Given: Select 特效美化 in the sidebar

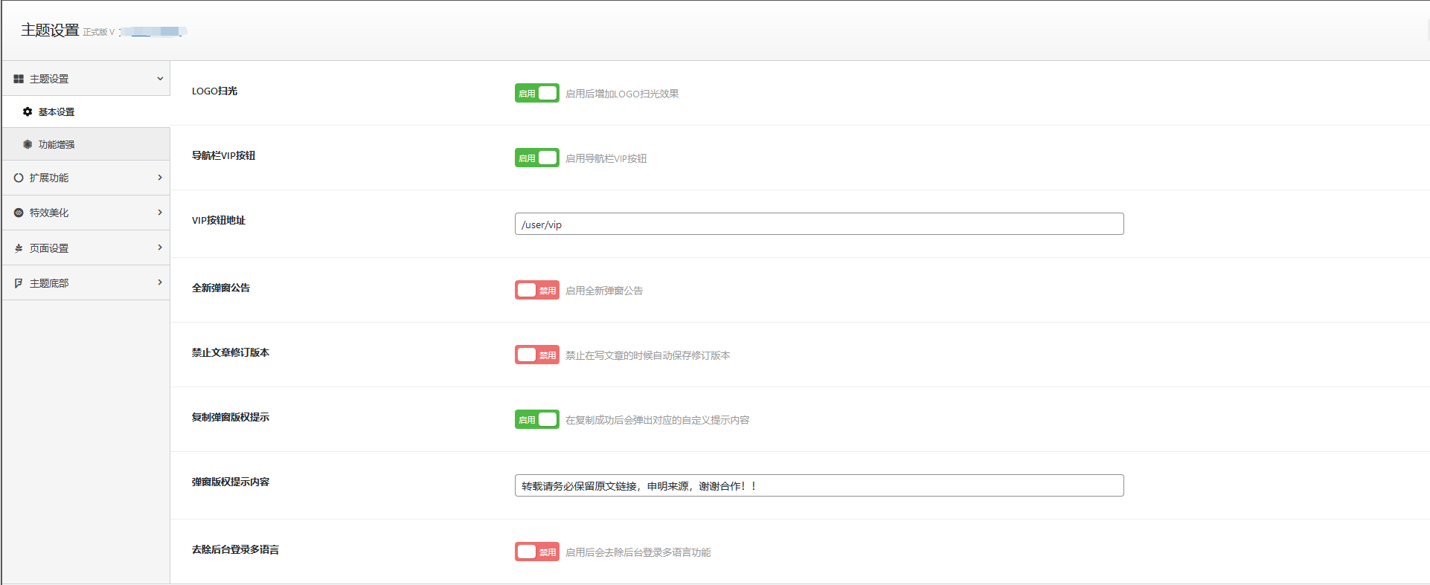Looking at the screenshot, I should (x=86, y=213).
